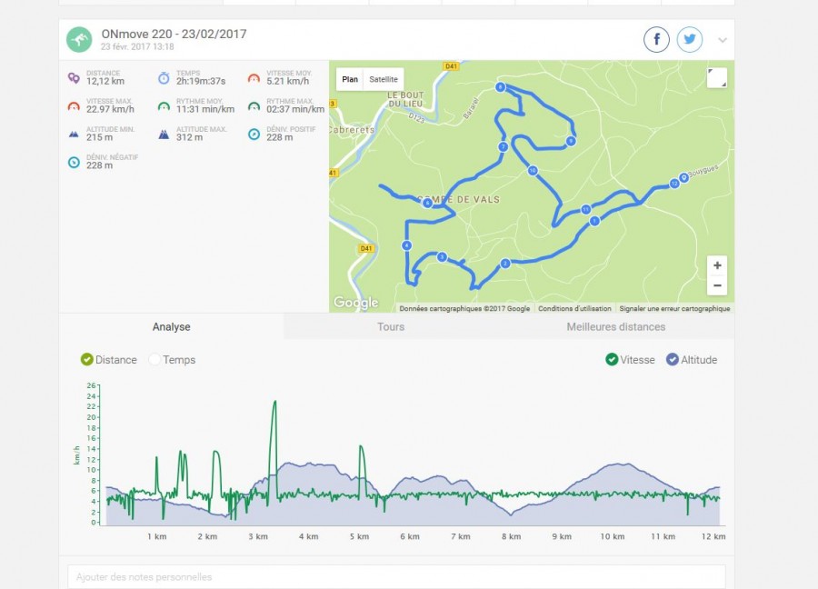Open Conditions d'utilisation link
818x589 pixels.
point(574,309)
